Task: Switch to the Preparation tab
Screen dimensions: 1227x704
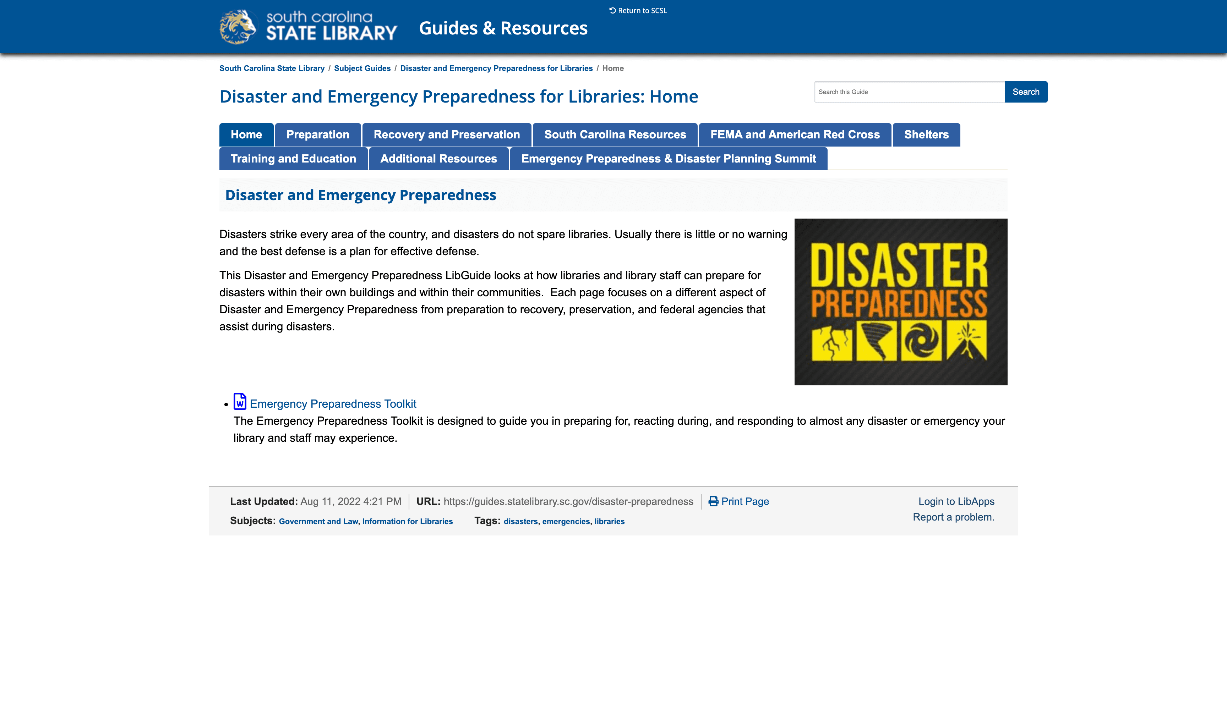Action: (317, 135)
